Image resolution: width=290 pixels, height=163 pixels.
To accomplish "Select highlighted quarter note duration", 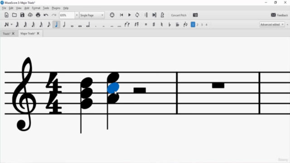I will pos(56,24).
